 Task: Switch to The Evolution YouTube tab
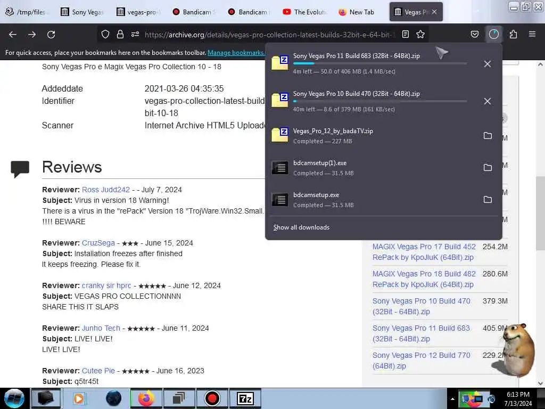click(305, 12)
